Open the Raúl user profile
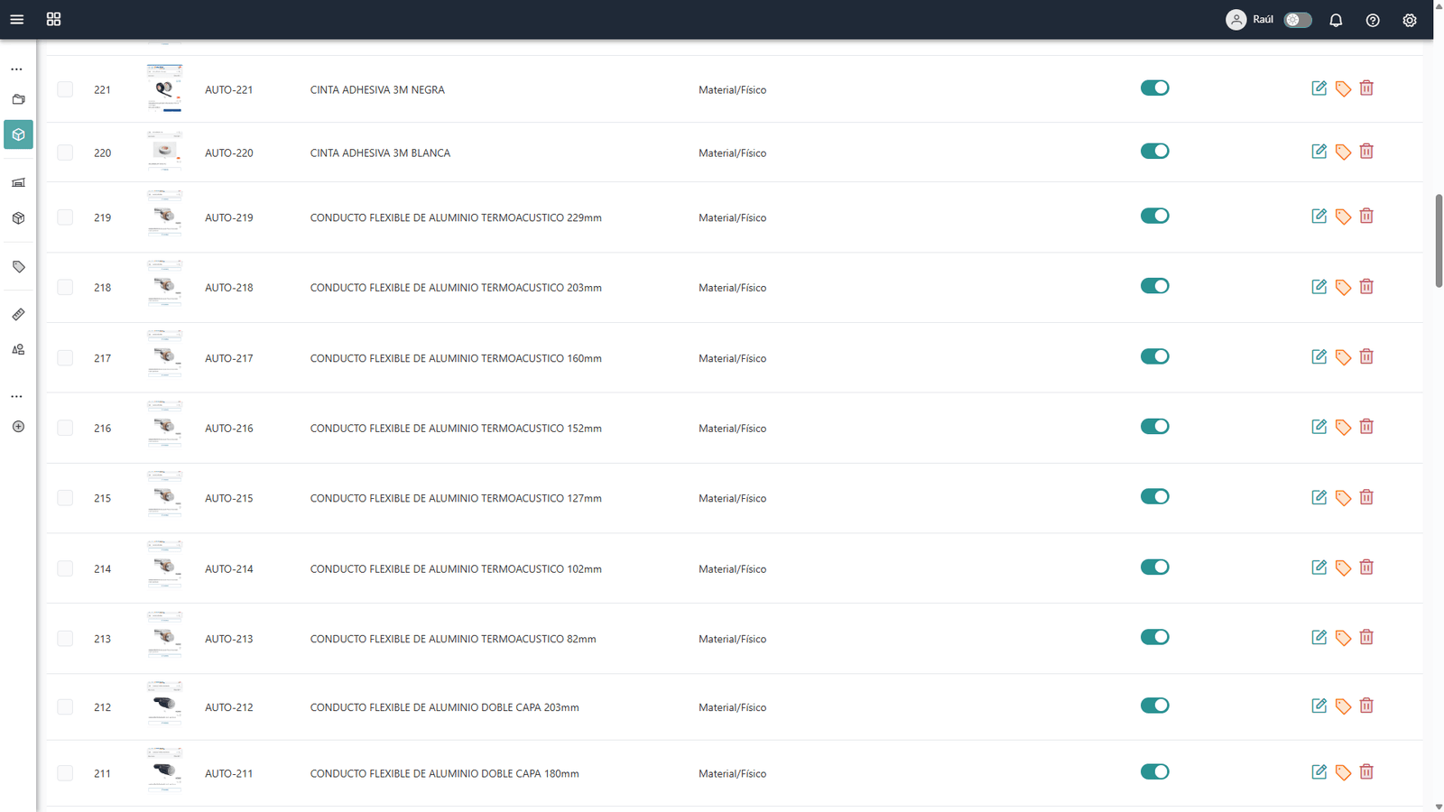Image resolution: width=1444 pixels, height=812 pixels. point(1250,20)
